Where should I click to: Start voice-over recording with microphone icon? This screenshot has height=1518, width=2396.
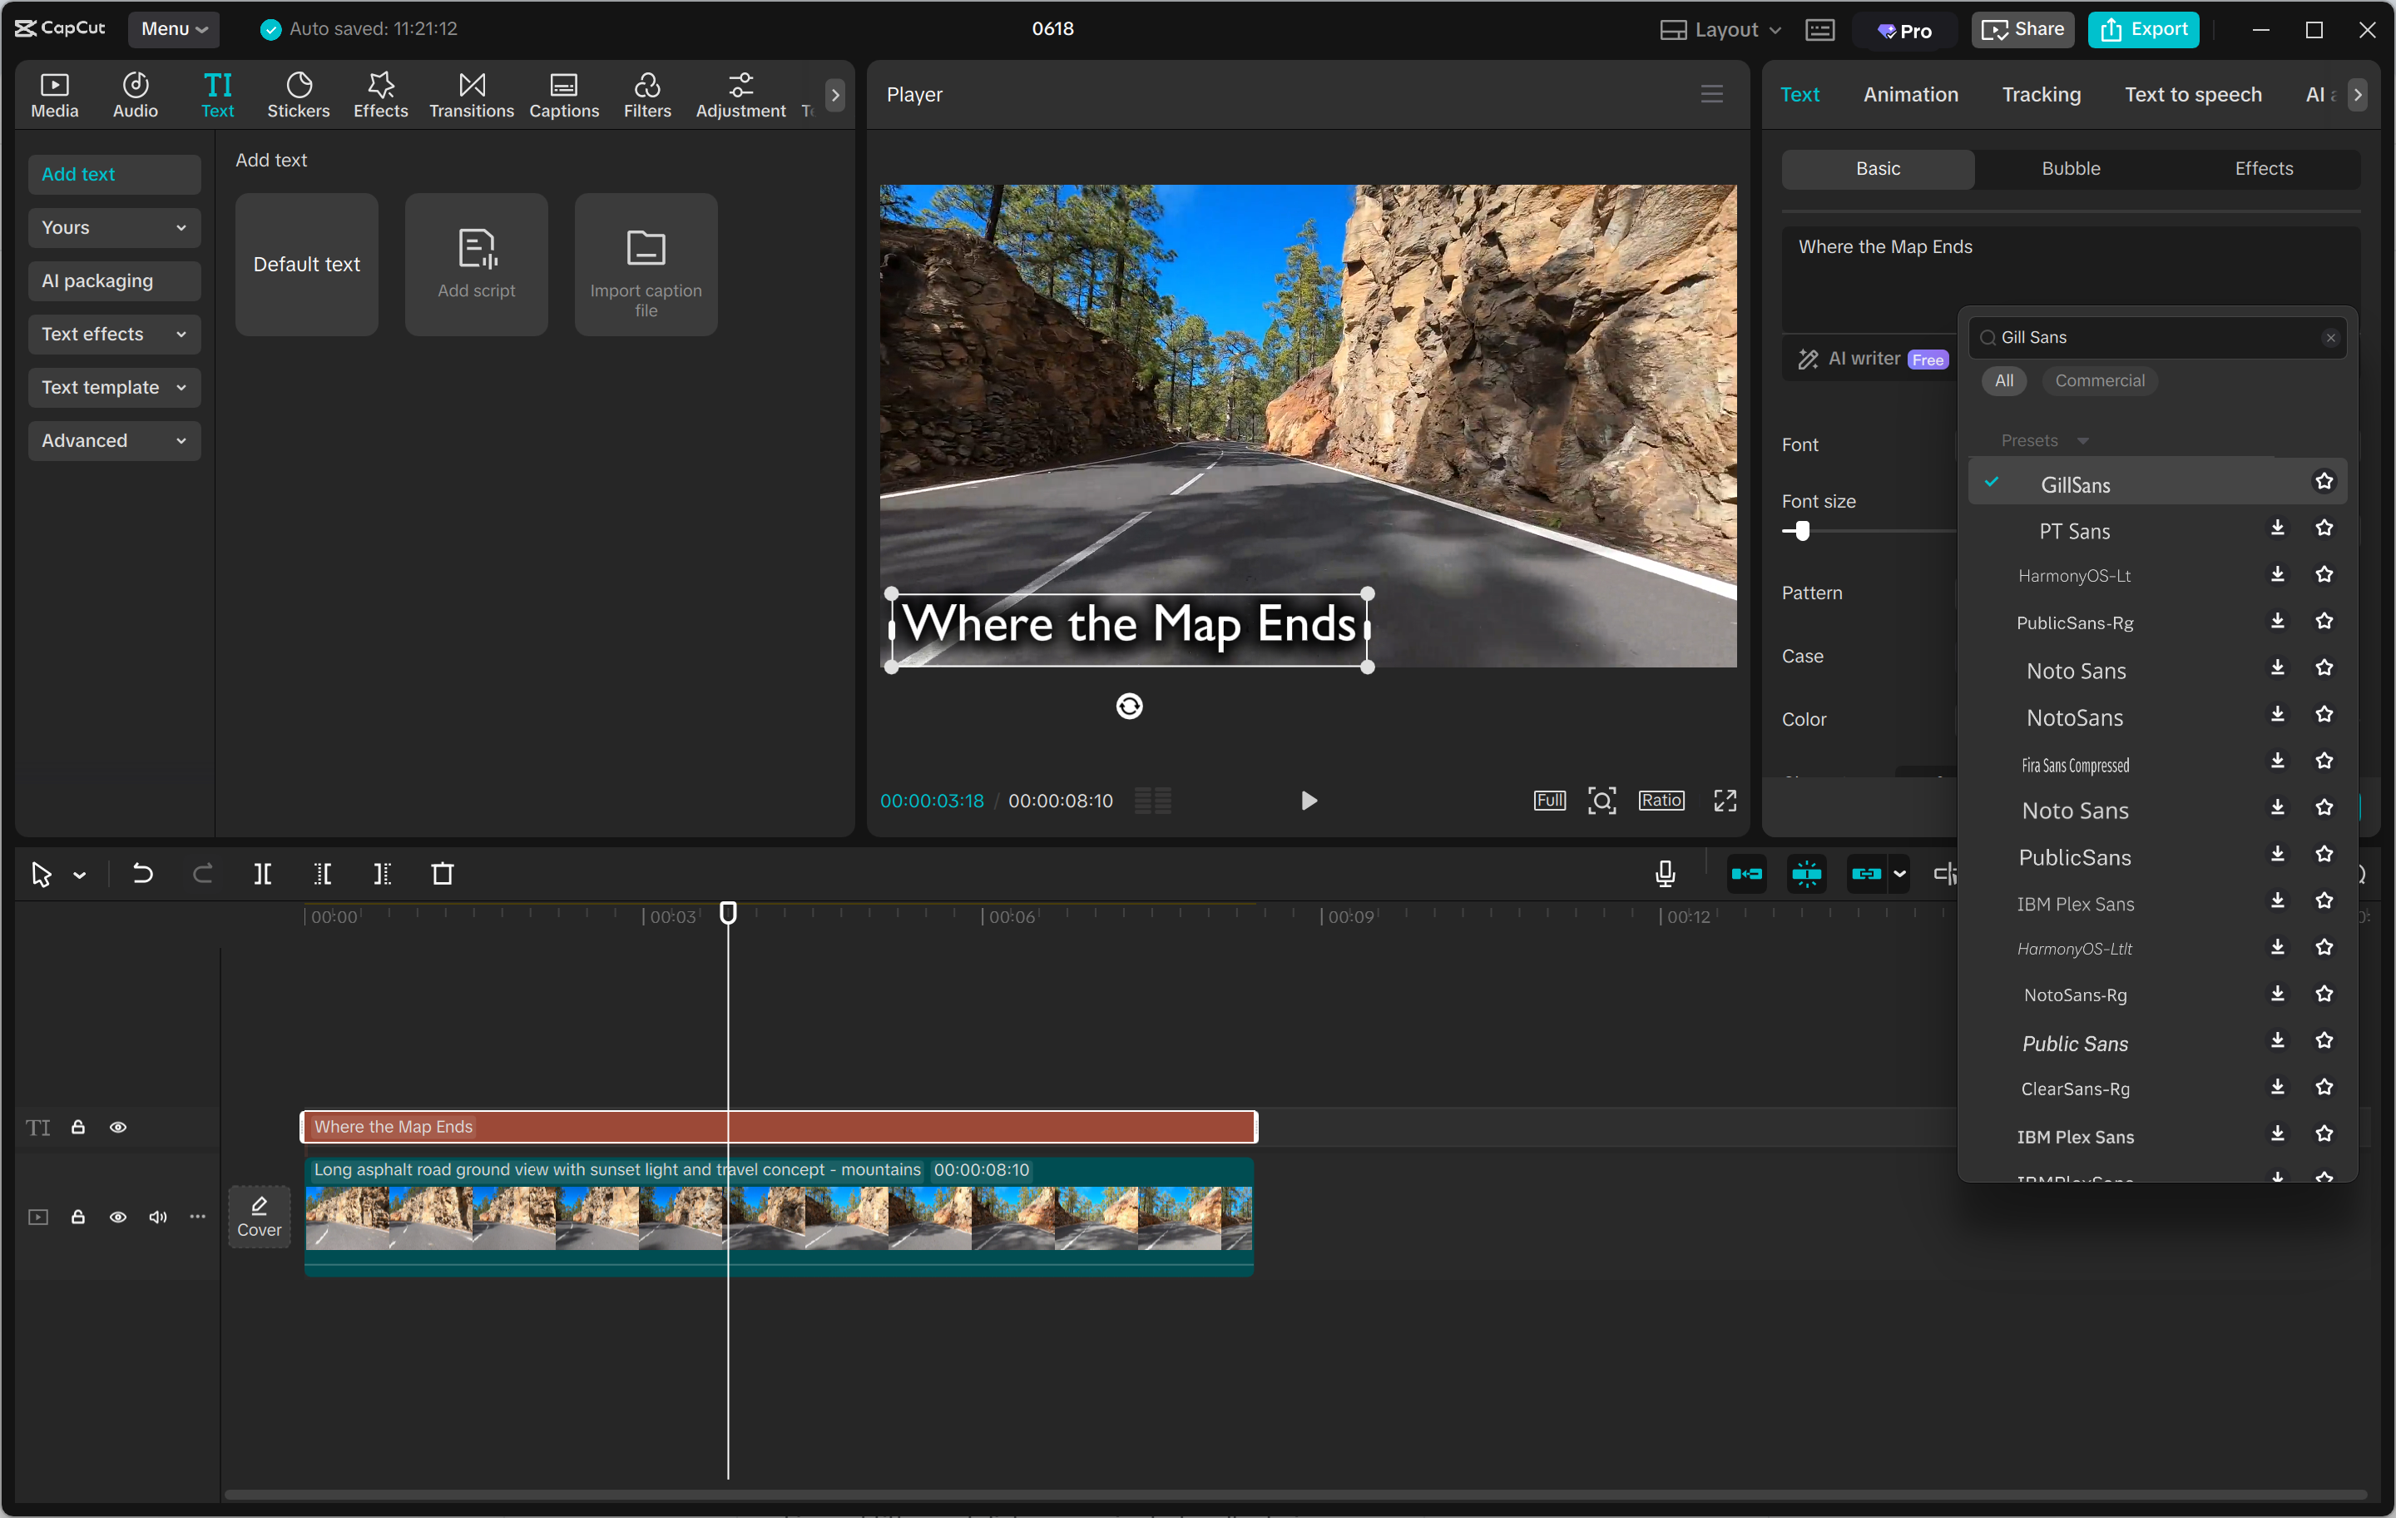(1665, 874)
